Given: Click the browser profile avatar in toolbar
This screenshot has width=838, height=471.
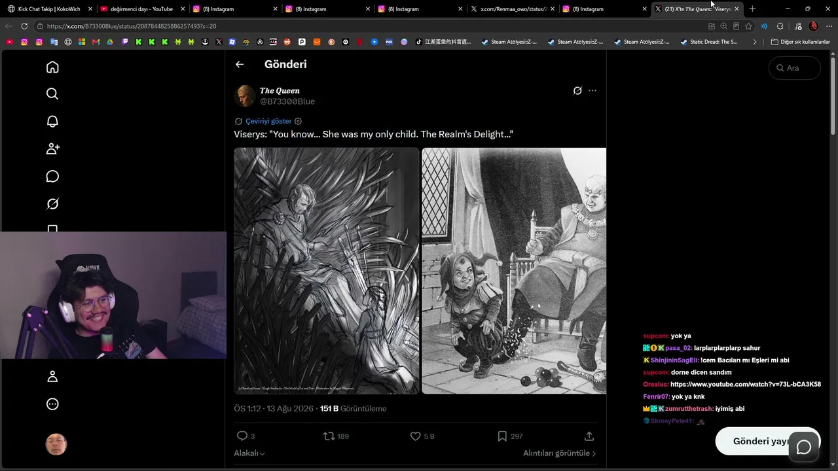Looking at the screenshot, I should (x=814, y=26).
